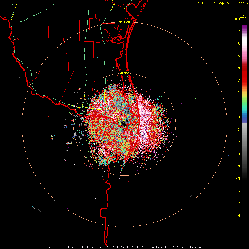Click the 12:04 time in the caption
Image resolution: width=249 pixels, height=249 pixels.
click(x=196, y=247)
